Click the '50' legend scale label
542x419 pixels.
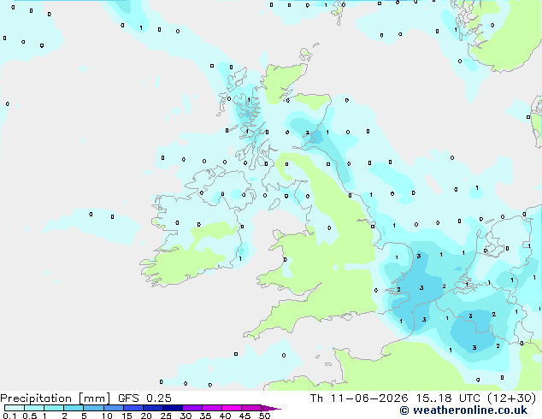[264, 416]
